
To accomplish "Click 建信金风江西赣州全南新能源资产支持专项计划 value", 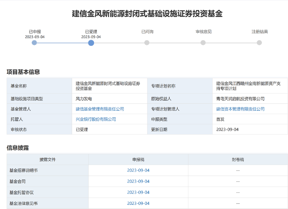I will (248, 86).
